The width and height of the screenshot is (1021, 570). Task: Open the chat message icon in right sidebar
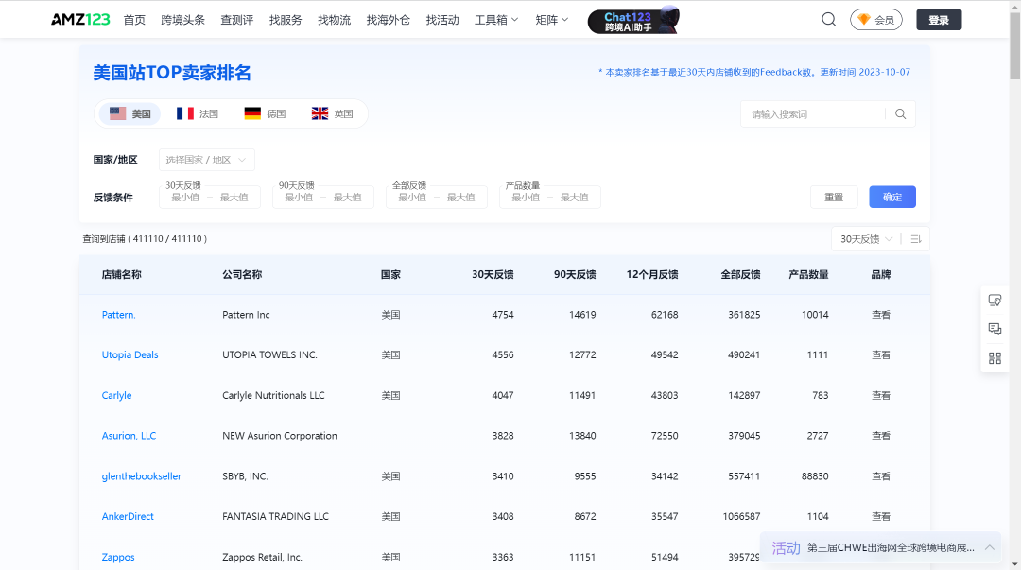995,329
